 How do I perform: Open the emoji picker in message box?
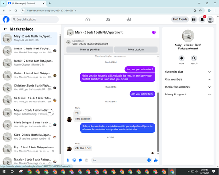pos(149,160)
